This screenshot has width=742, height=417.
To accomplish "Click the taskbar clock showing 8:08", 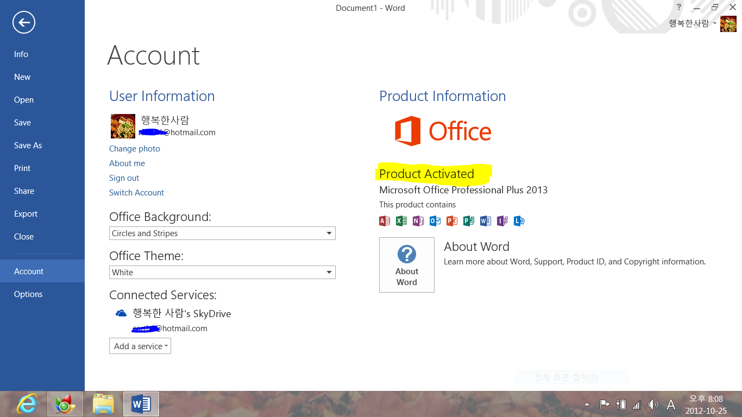I will (706, 405).
